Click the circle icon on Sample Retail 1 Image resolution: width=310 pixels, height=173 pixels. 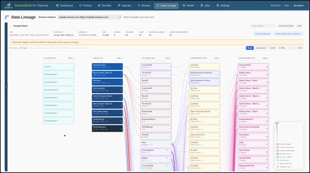(72, 82)
